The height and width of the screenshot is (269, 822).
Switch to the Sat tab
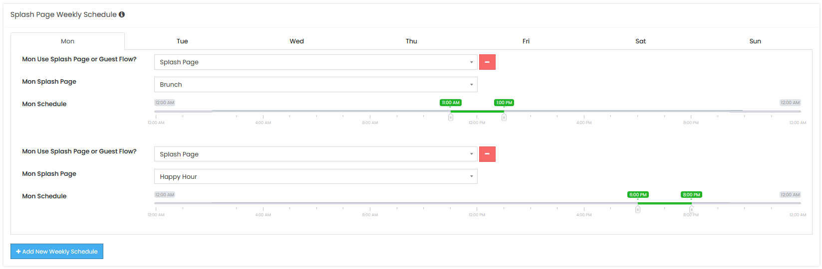click(x=641, y=41)
